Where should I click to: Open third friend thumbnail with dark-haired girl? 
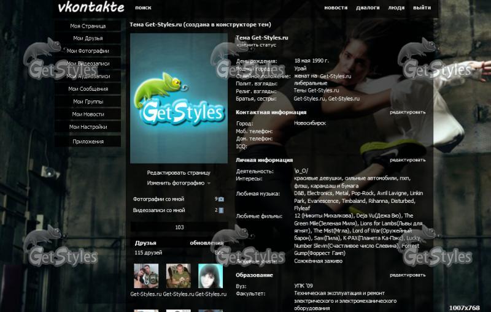[211, 276]
